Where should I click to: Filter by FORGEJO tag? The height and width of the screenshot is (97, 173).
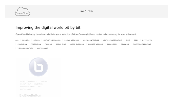[x=26, y=40]
